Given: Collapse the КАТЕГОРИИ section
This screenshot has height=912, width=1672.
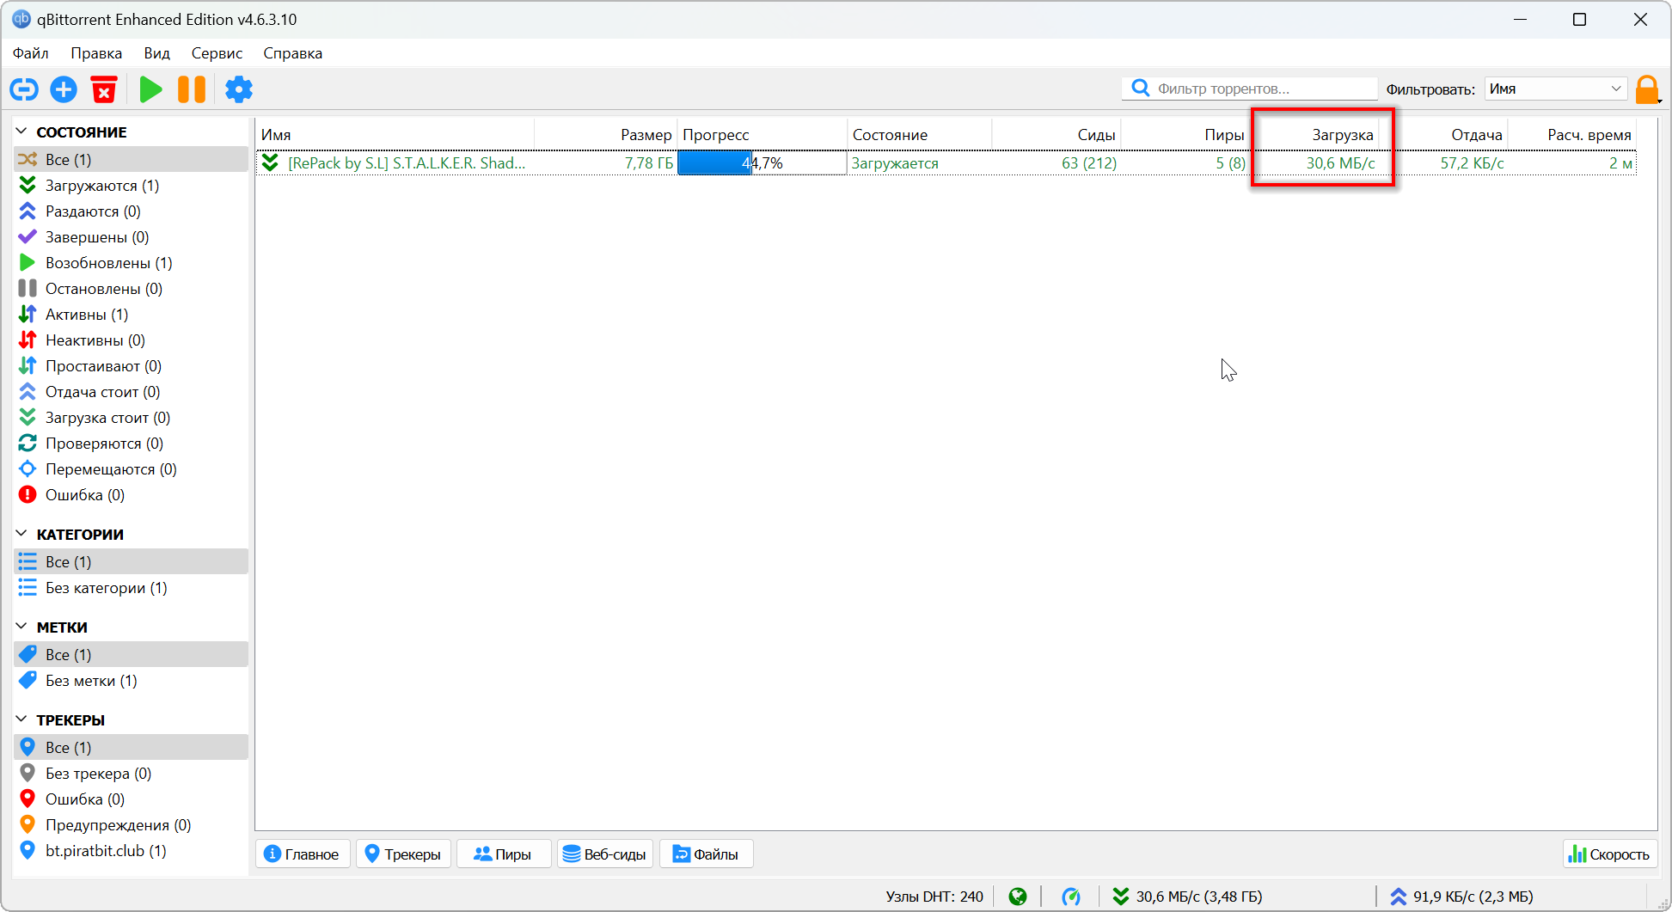Looking at the screenshot, I should pyautogui.click(x=21, y=534).
